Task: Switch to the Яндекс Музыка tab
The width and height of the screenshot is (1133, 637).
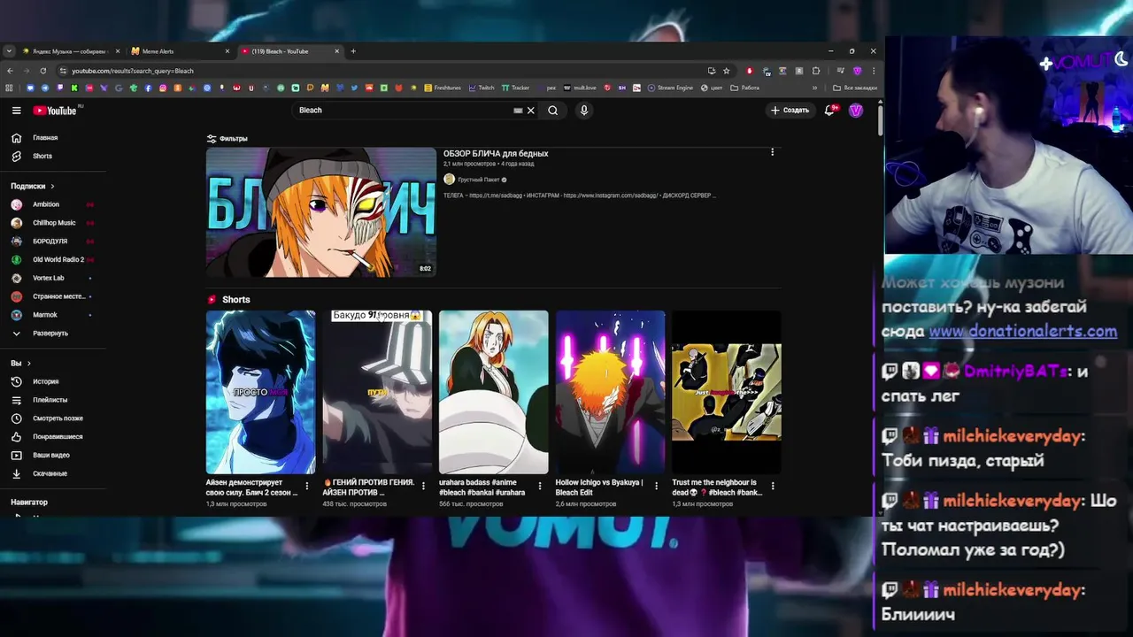Action: tap(69, 51)
